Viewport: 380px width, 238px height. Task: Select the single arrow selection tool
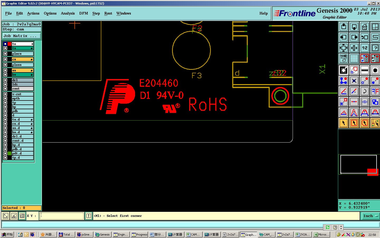point(344,123)
